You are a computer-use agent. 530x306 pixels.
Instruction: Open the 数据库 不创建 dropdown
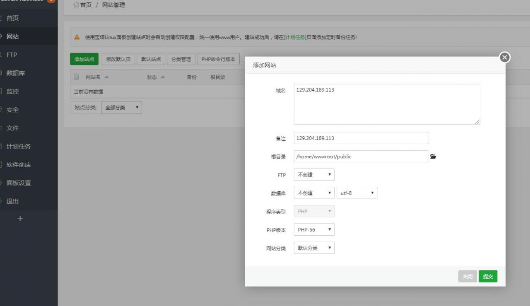[x=314, y=193]
